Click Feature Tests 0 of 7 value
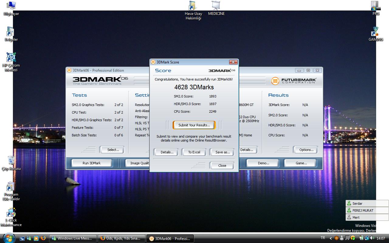 click(119, 128)
